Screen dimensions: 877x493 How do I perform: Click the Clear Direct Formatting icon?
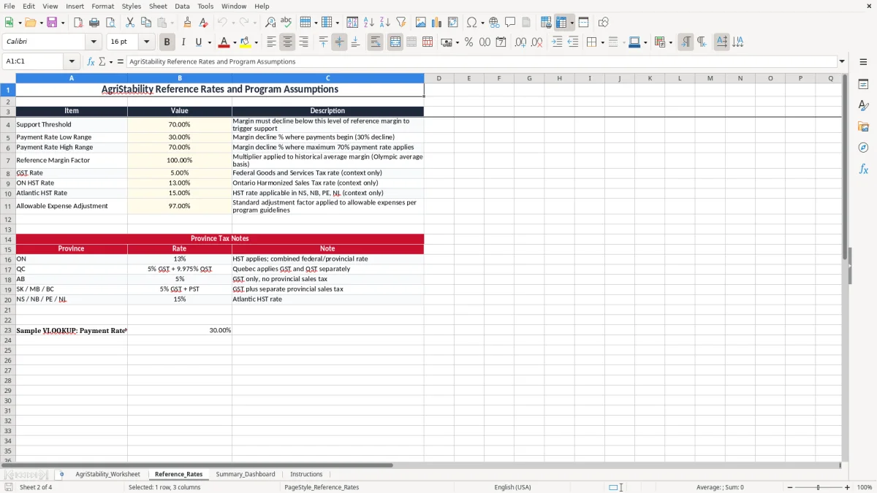coord(204,23)
